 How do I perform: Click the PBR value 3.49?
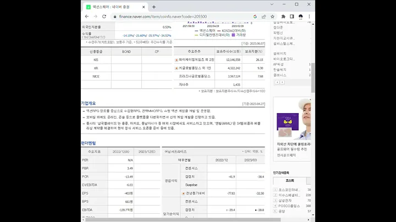(x=130, y=168)
